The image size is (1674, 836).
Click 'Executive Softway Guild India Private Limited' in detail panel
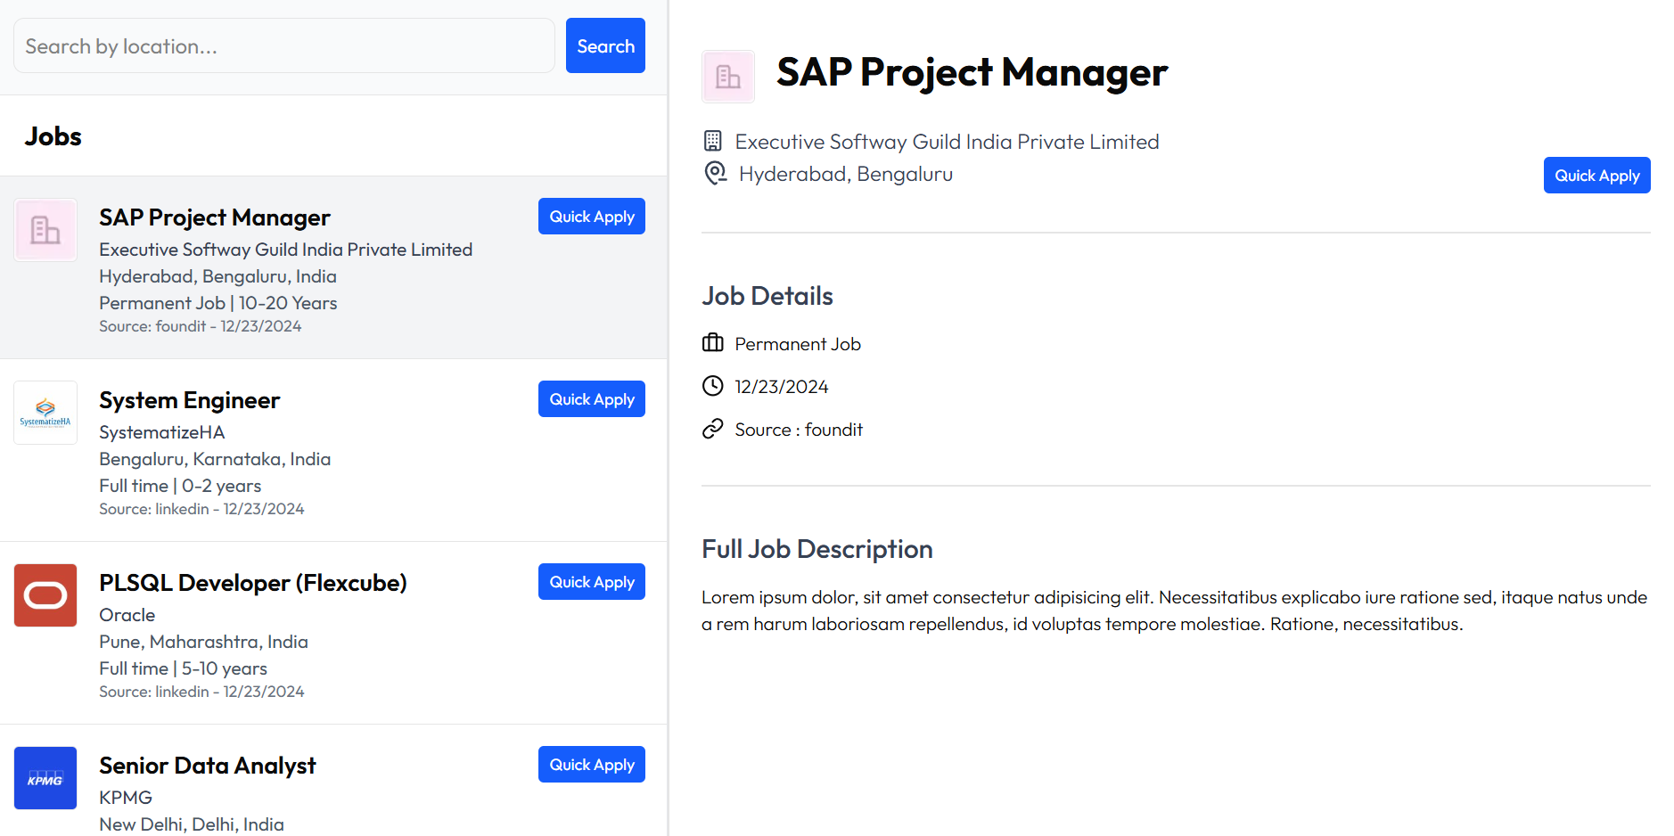click(x=948, y=142)
